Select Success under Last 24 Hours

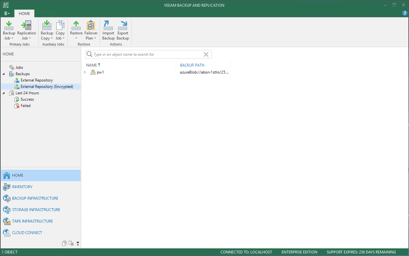(x=27, y=99)
